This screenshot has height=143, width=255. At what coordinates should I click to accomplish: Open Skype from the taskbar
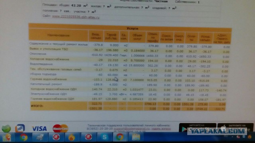click(x=104, y=137)
